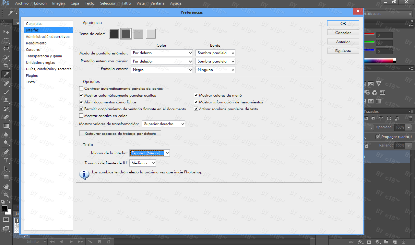Select the Healing Brush tool
The width and height of the screenshot is (415, 245).
pyautogui.click(x=6, y=83)
